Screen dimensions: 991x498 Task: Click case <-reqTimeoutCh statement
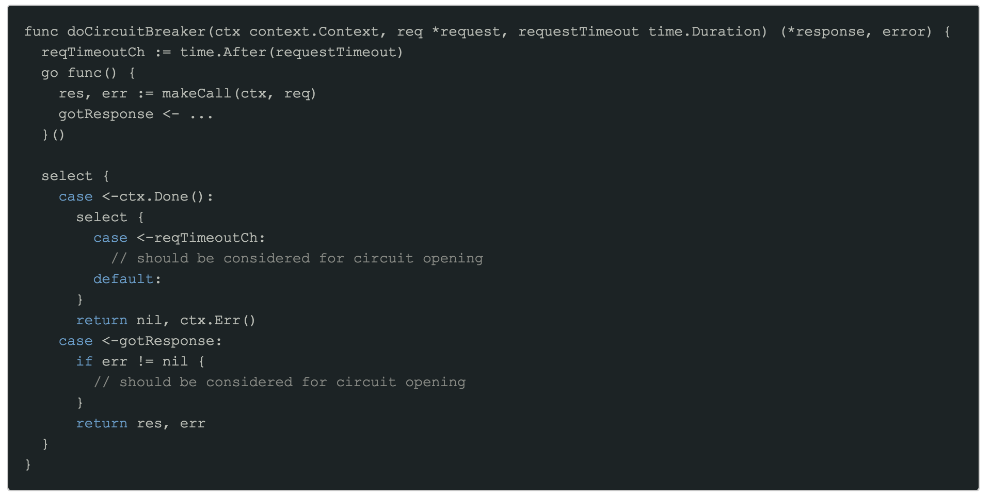pos(179,238)
